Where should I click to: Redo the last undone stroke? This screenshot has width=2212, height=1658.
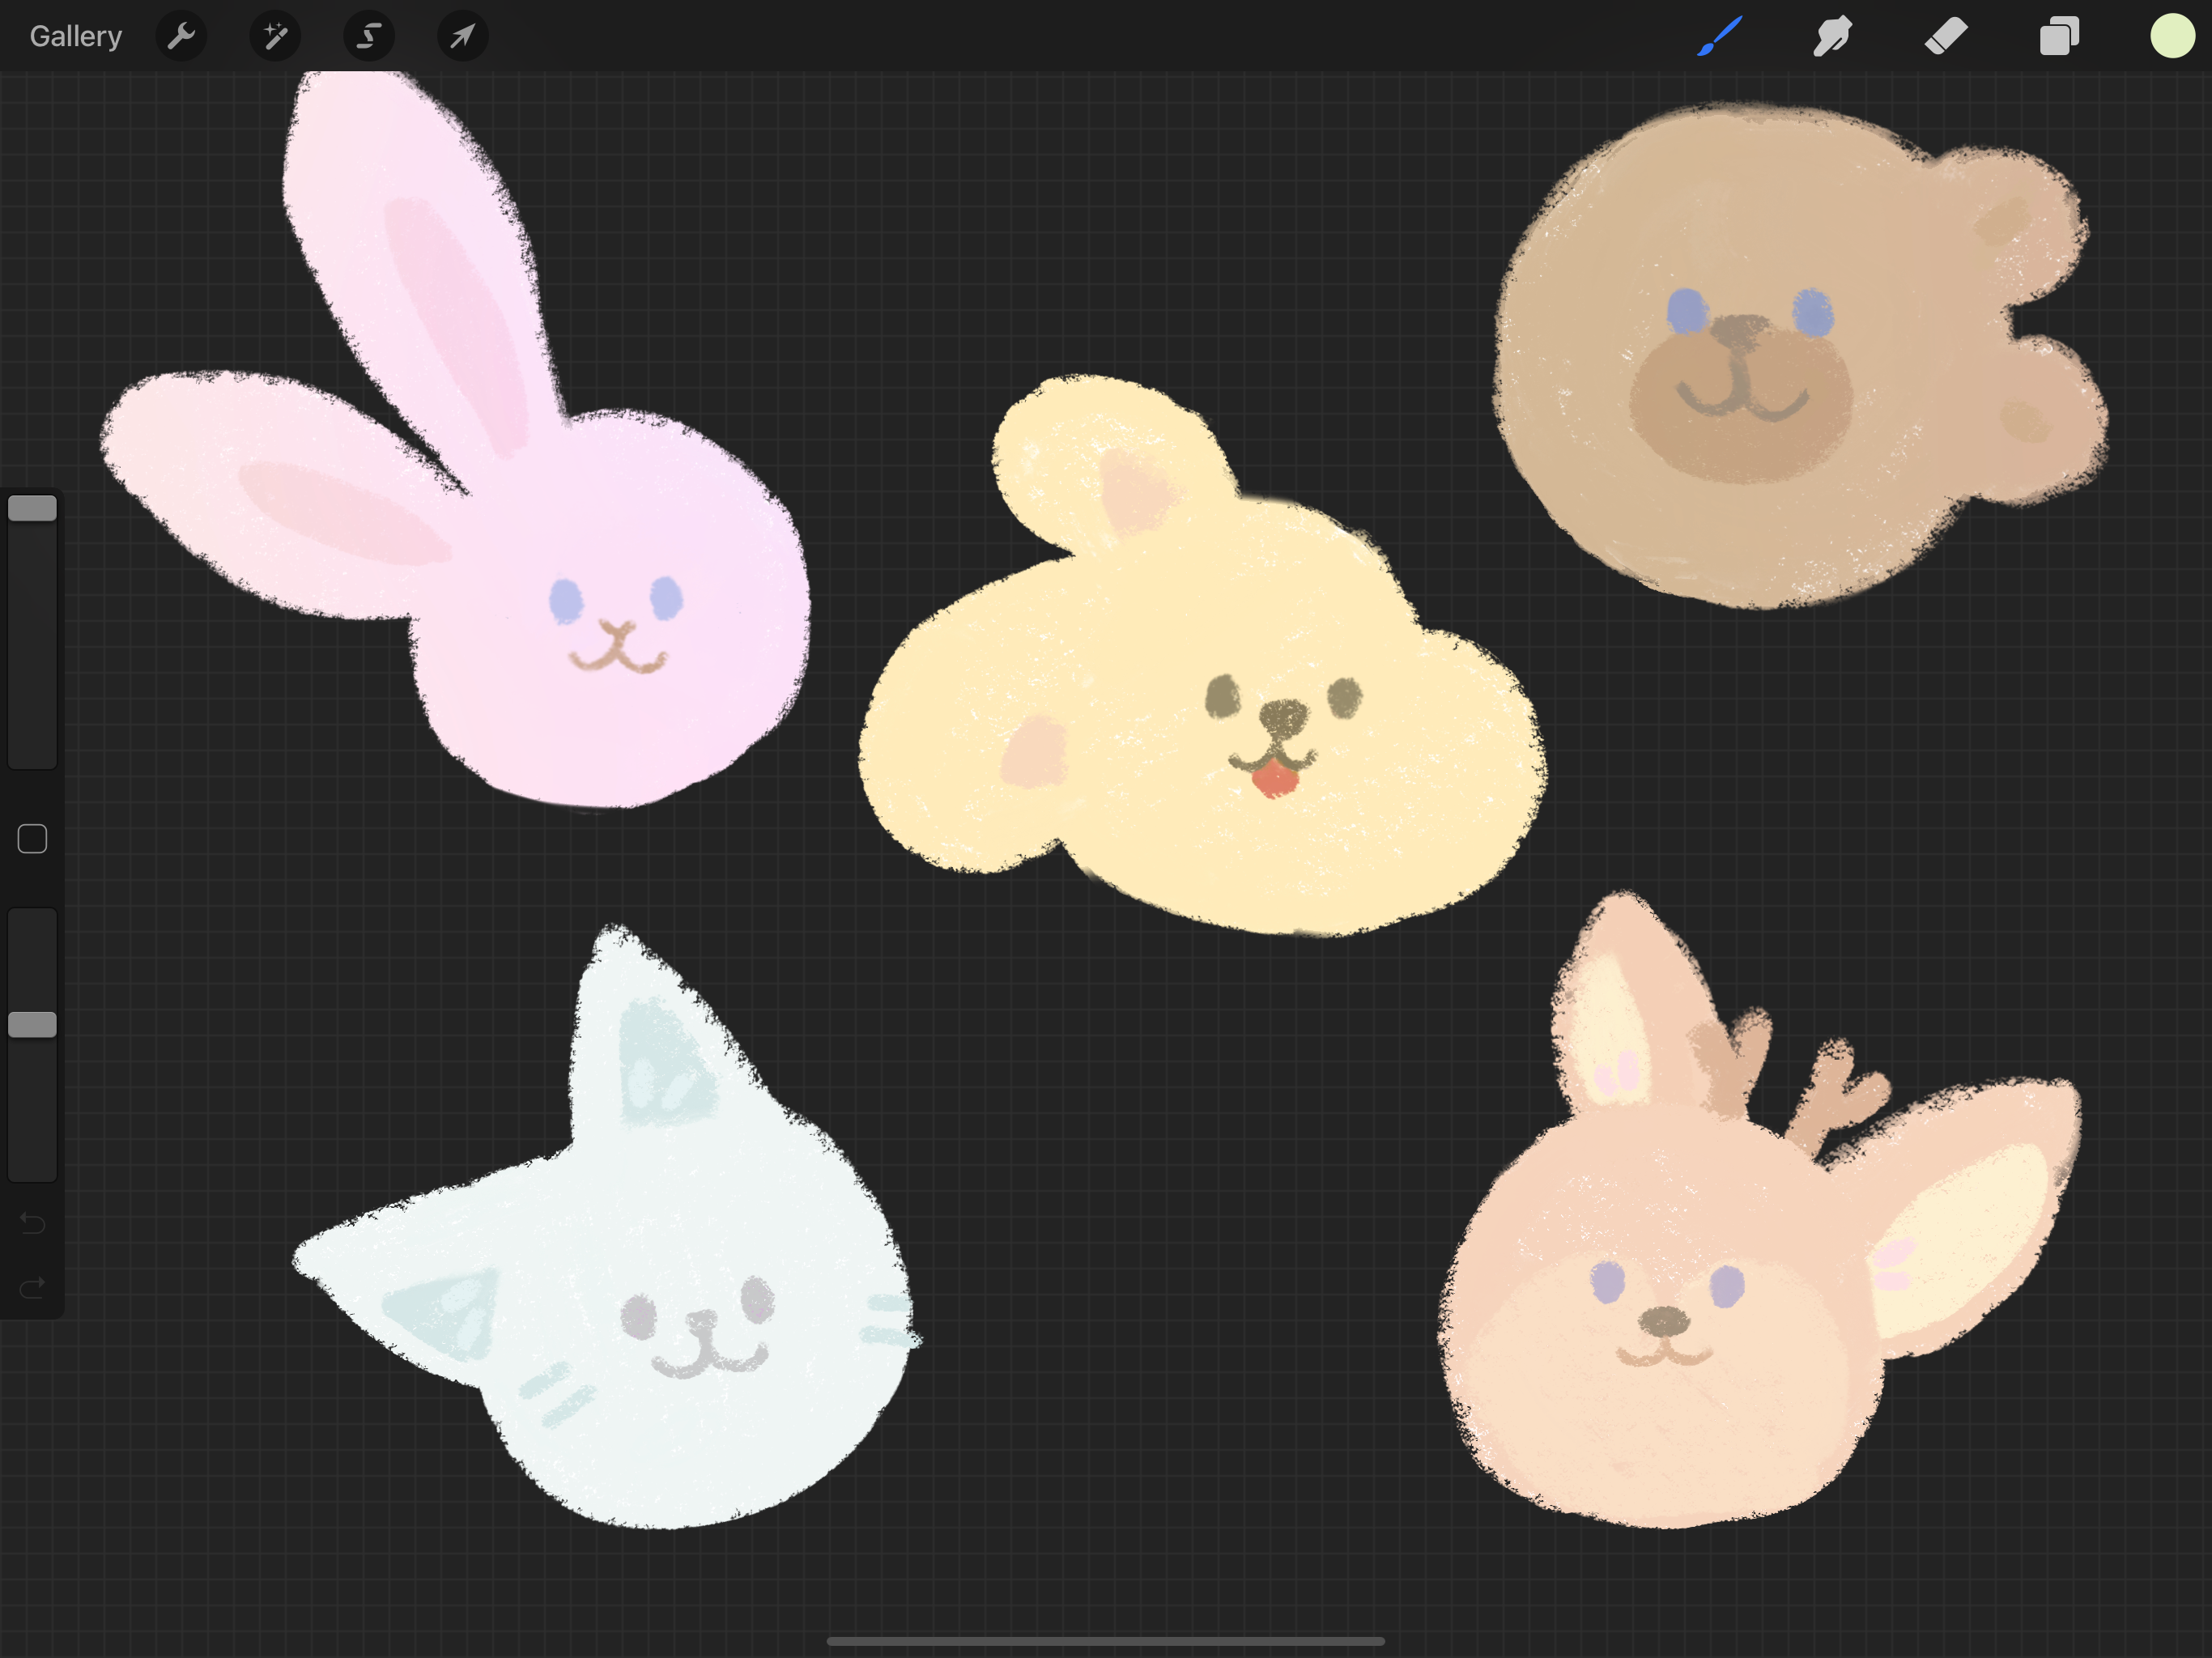coord(32,1287)
